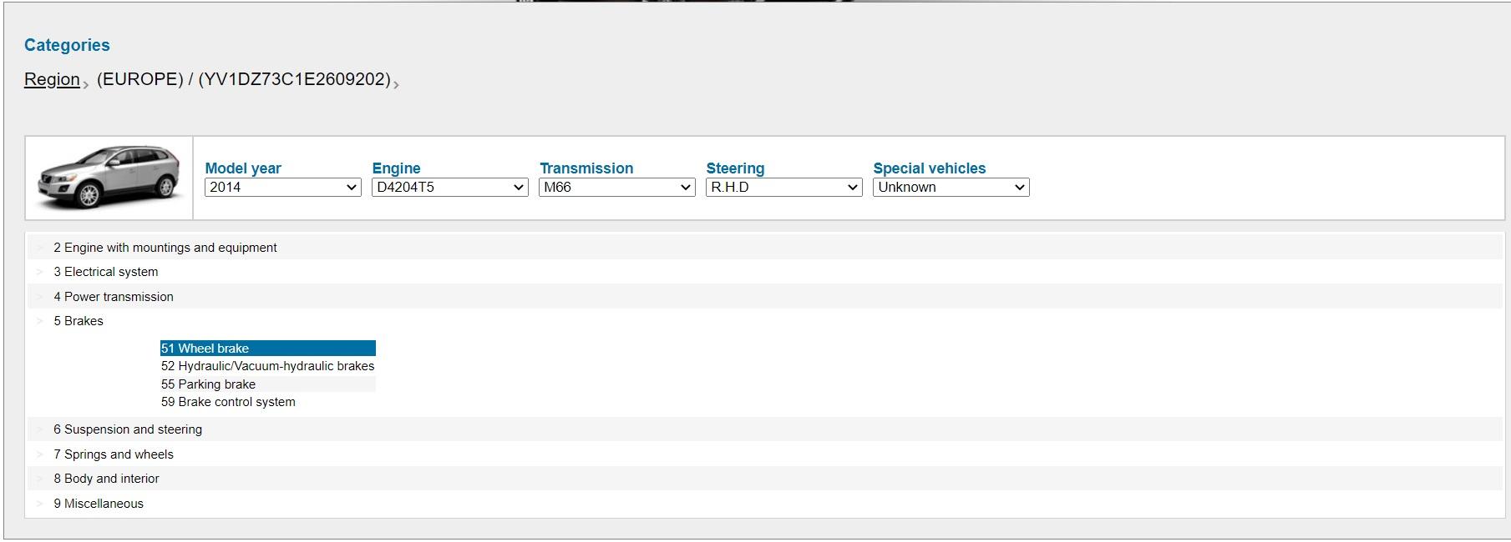Click the arrow beside 9 Miscellaneous
Image resolution: width=1511 pixels, height=542 pixels.
(39, 504)
